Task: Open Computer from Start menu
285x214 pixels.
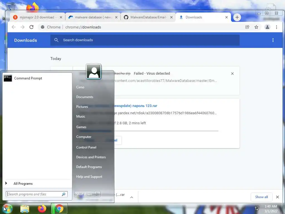Action: tap(83, 137)
